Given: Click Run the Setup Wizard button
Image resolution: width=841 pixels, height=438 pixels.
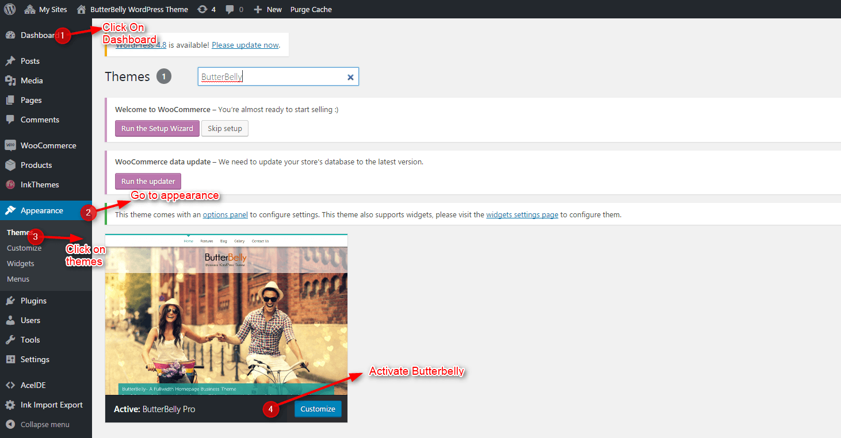Looking at the screenshot, I should click(x=157, y=128).
